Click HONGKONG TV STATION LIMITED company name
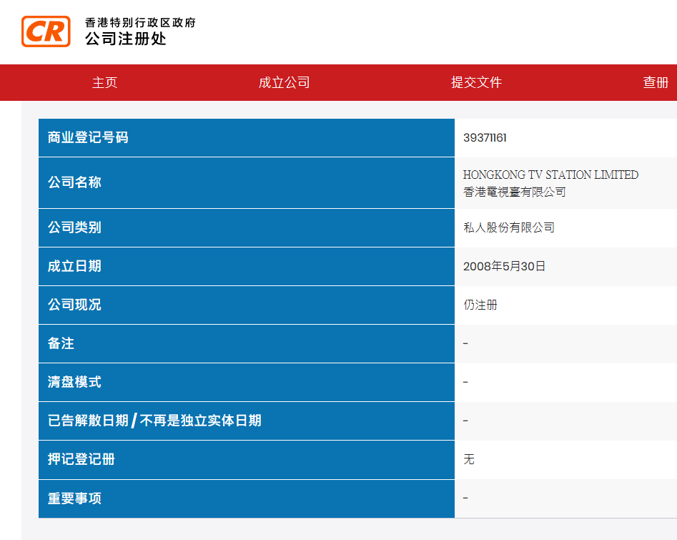677x540 pixels. tap(550, 175)
